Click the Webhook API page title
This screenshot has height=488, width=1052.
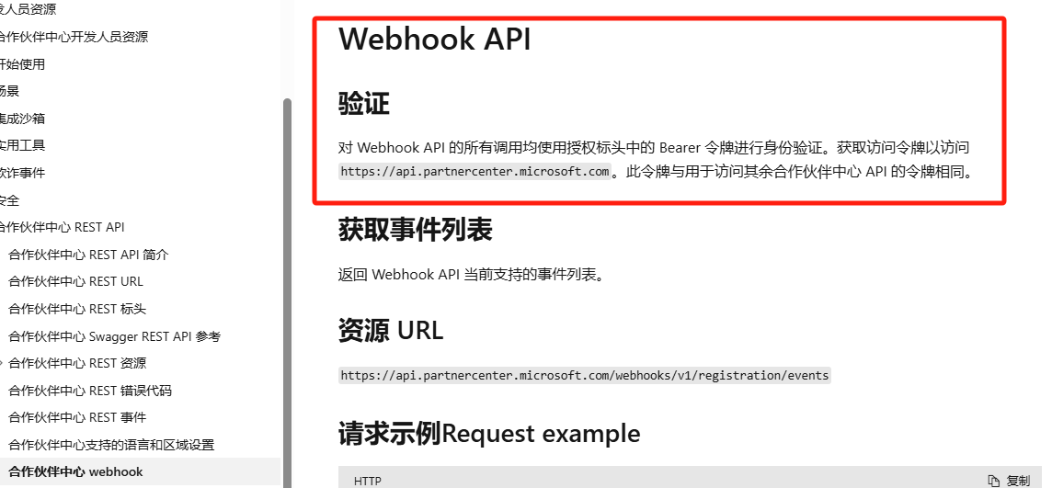point(435,39)
